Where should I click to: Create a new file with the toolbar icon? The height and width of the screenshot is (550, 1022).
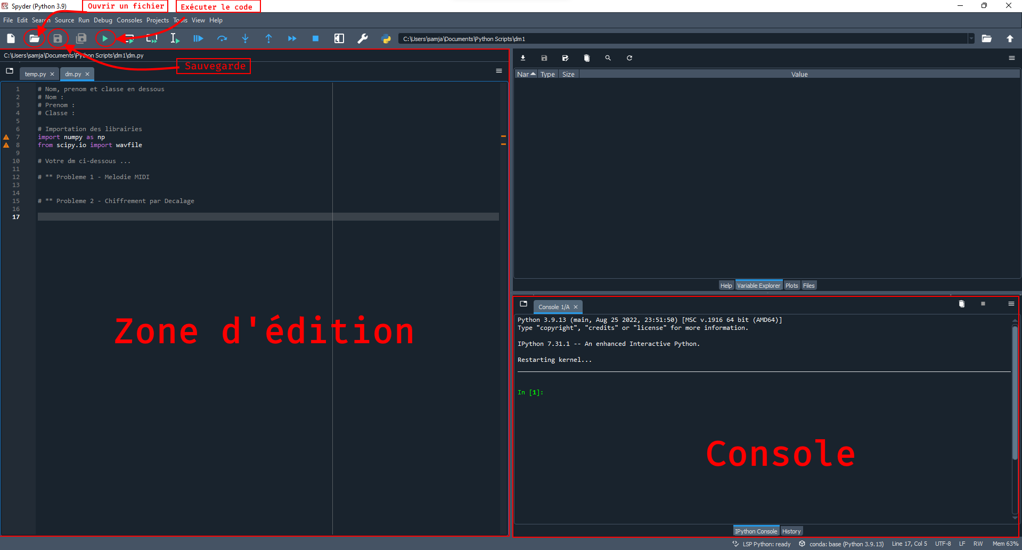pos(11,38)
